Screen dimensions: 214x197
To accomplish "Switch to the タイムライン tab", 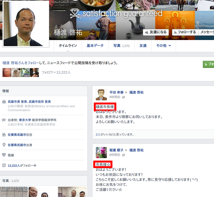I will (68, 46).
